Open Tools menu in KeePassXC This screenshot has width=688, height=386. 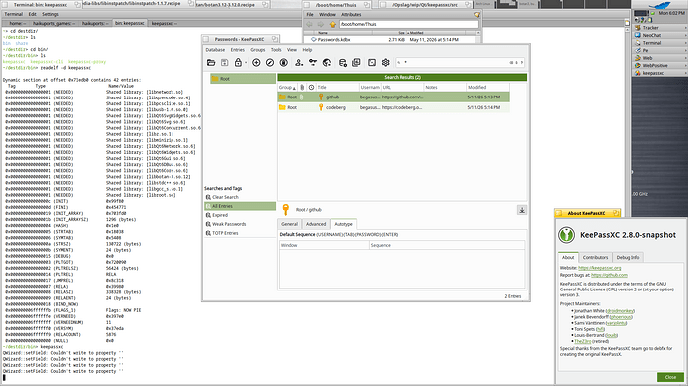pyautogui.click(x=276, y=50)
